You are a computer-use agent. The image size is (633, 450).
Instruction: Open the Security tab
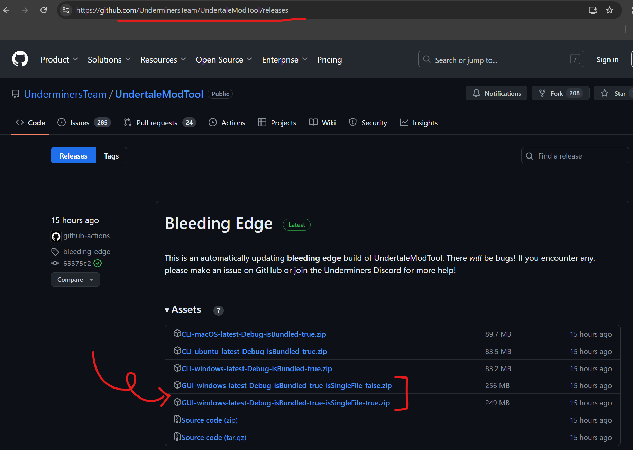[x=368, y=123]
